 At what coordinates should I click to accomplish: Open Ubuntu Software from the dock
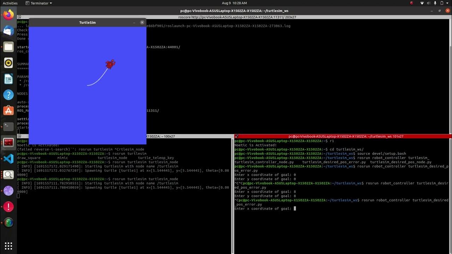click(x=8, y=110)
